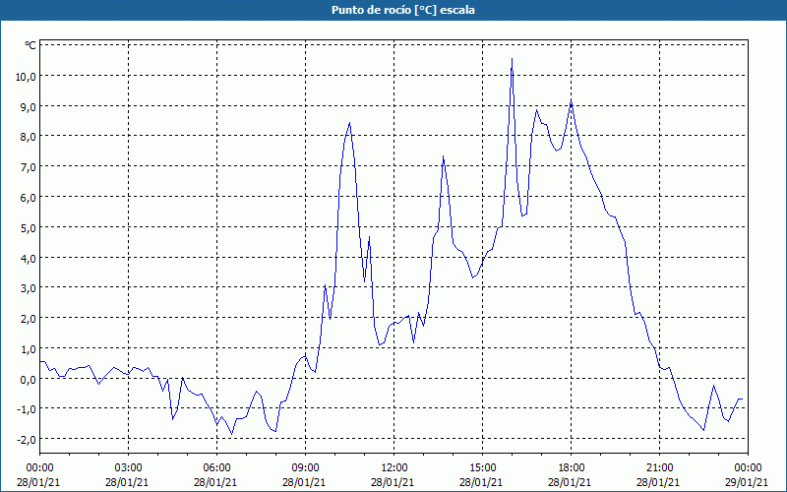
Task: Click the 1,0 y-axis value
Action: click(29, 348)
